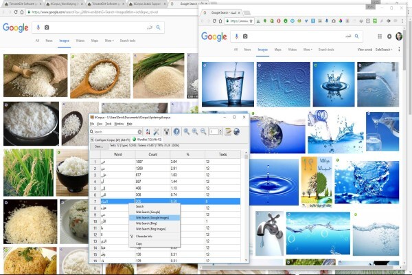Open the H2O water droplets image thumbnail
The image size is (412, 275).
point(283,84)
